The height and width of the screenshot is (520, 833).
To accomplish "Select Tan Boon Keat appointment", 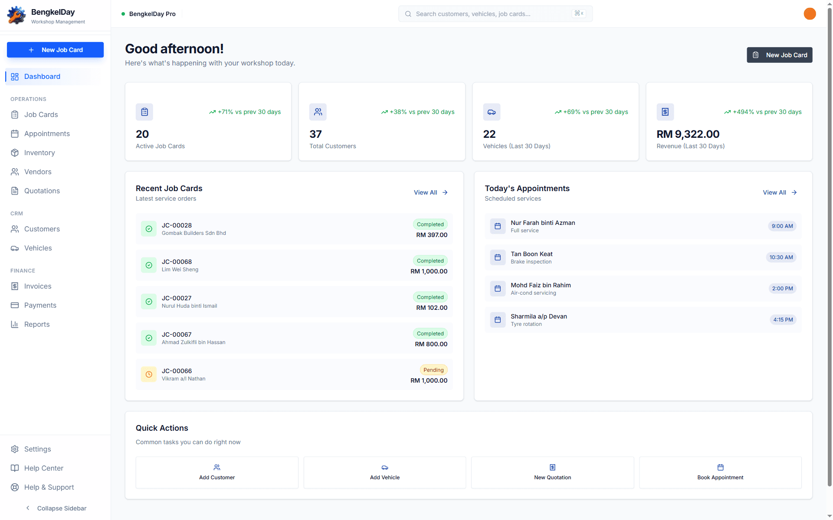I will pyautogui.click(x=643, y=257).
